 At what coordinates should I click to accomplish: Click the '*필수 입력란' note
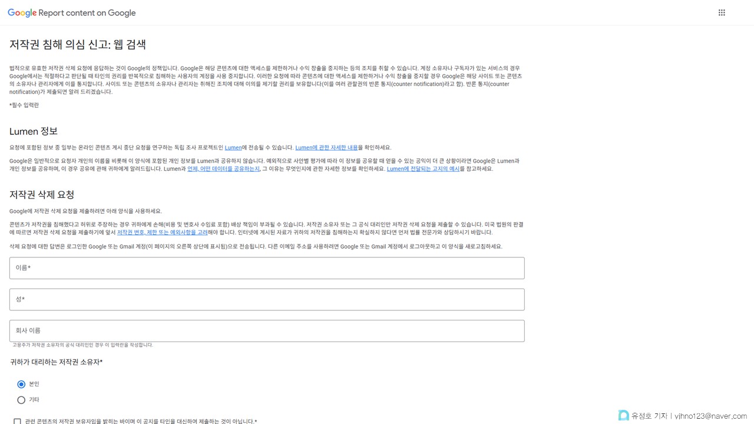[24, 105]
